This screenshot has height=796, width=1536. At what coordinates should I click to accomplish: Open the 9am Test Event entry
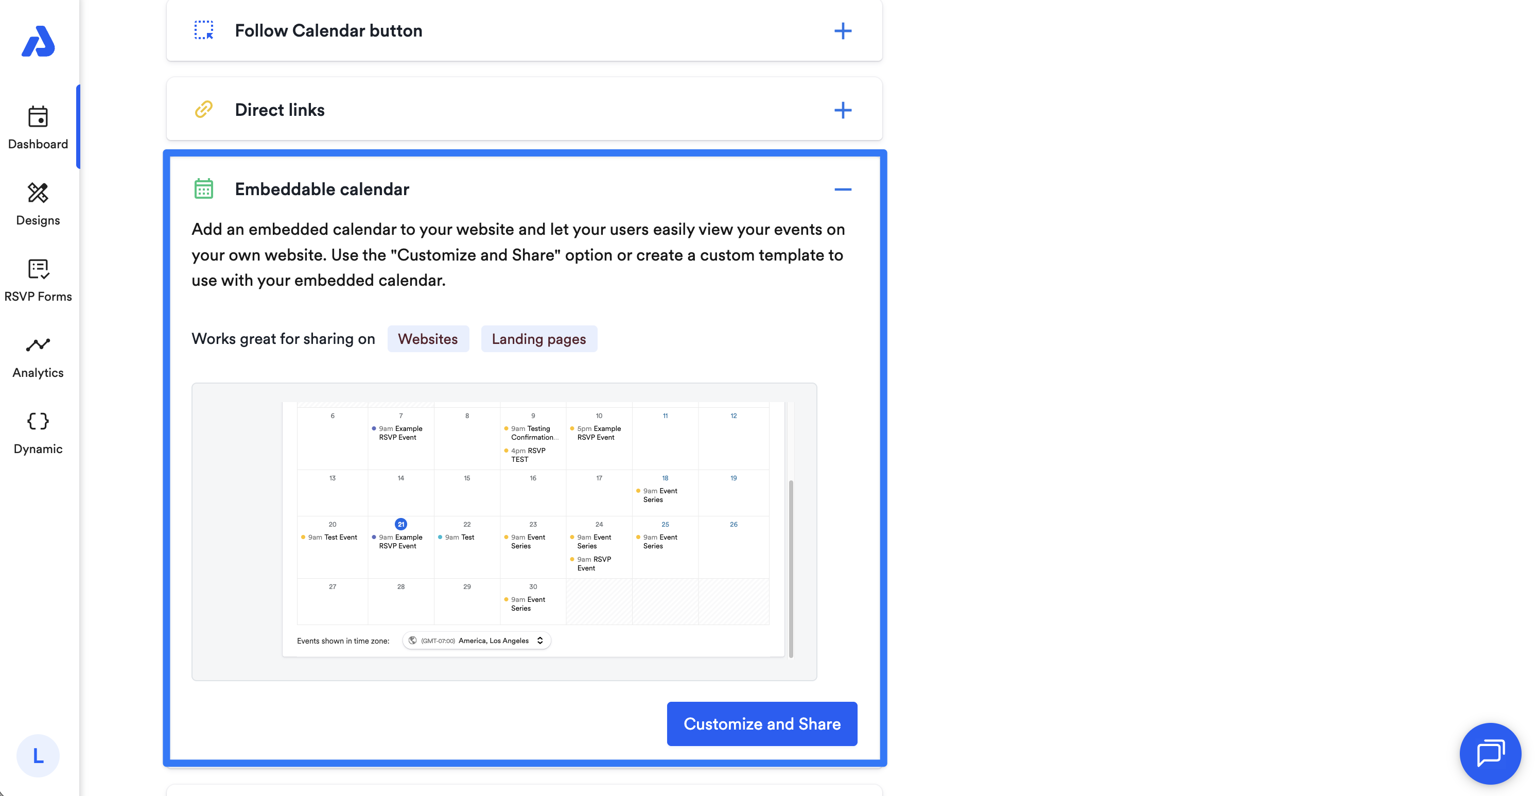point(332,537)
